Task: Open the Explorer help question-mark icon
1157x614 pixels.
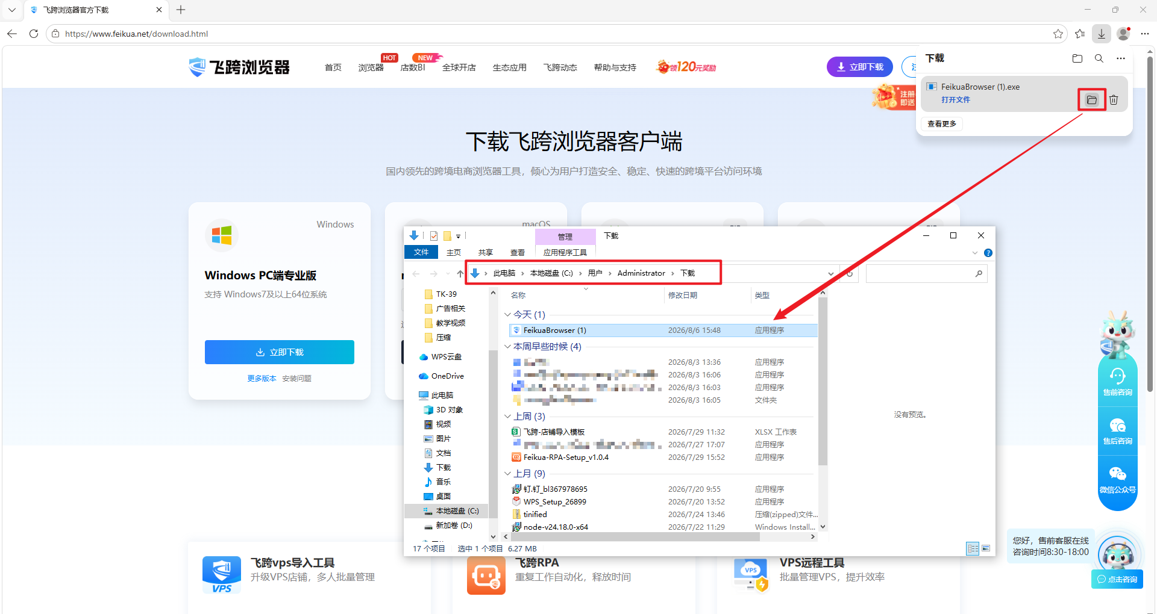Action: click(988, 253)
